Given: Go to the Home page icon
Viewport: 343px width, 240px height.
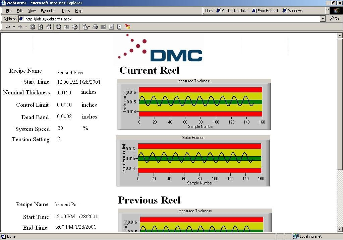Looking at the screenshot, I should click(x=49, y=27).
